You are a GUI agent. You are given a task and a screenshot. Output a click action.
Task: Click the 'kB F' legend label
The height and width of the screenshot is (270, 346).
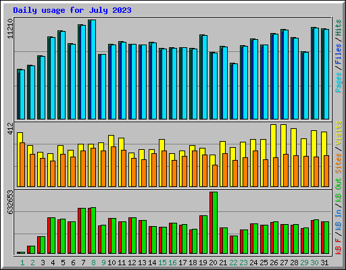[x=339, y=246]
